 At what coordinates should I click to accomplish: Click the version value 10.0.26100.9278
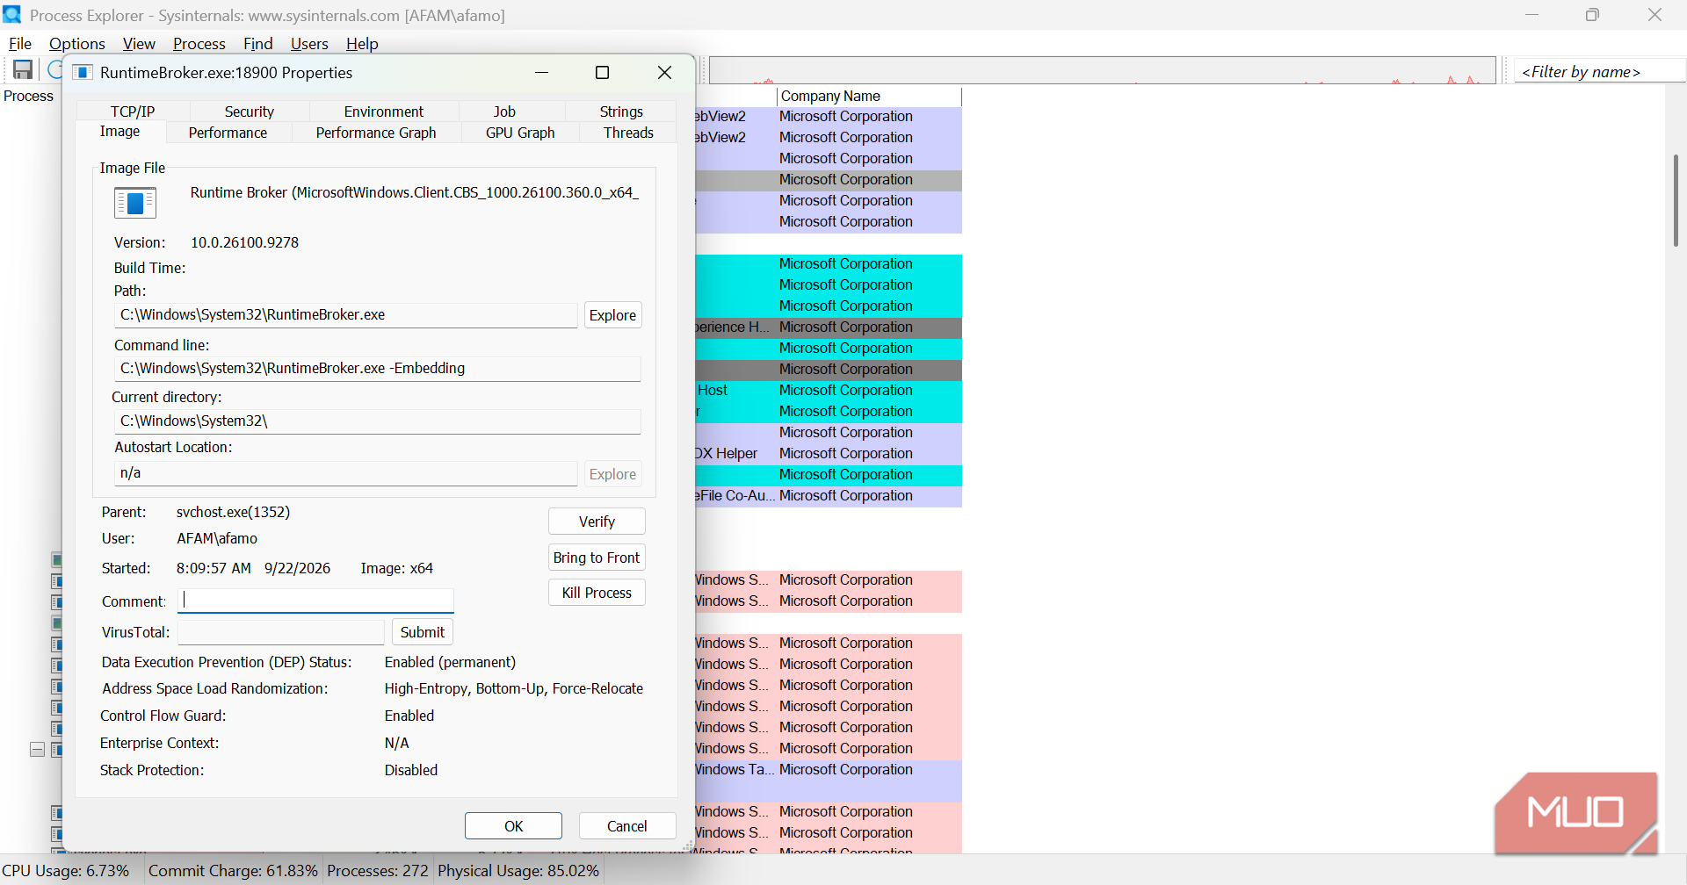[245, 242]
